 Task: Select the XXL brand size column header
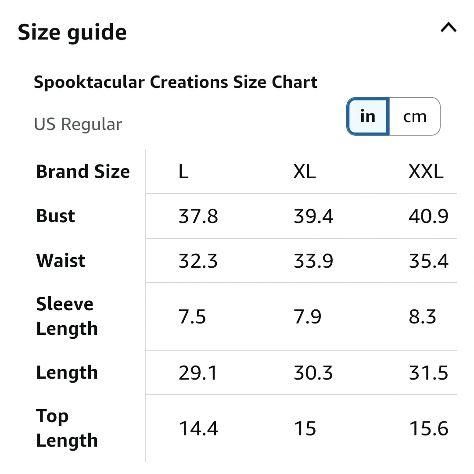(x=426, y=172)
